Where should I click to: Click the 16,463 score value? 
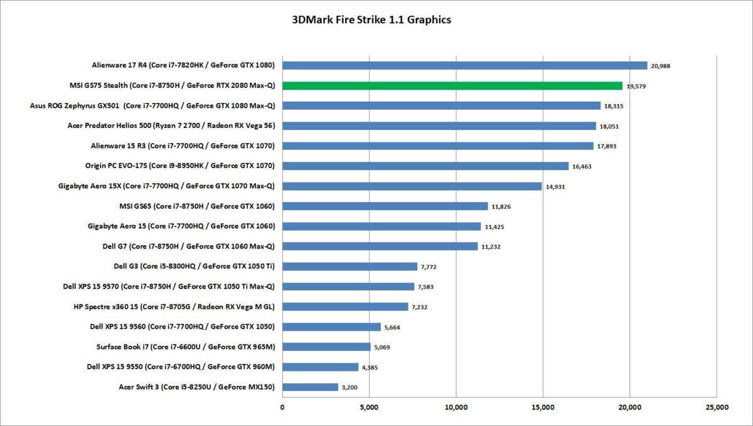pos(582,166)
